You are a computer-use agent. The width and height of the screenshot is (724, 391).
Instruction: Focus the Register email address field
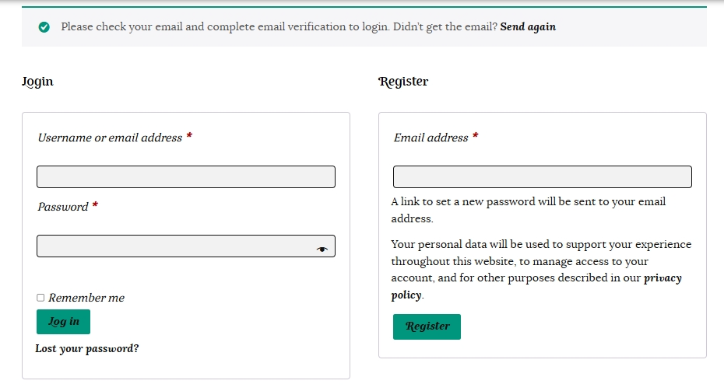(542, 176)
